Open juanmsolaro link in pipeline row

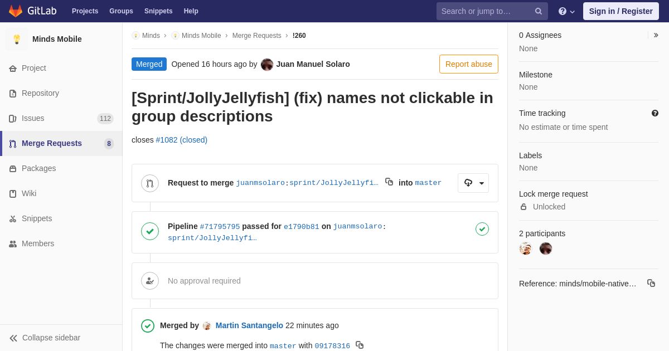pos(358,227)
